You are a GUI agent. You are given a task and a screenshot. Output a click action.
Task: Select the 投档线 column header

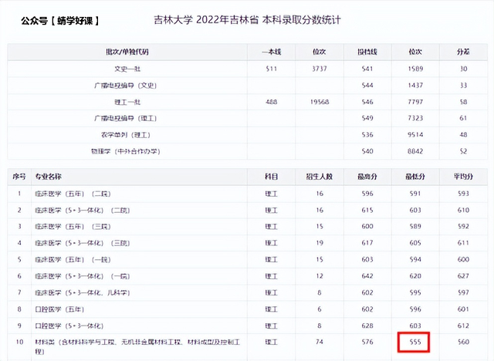(367, 52)
